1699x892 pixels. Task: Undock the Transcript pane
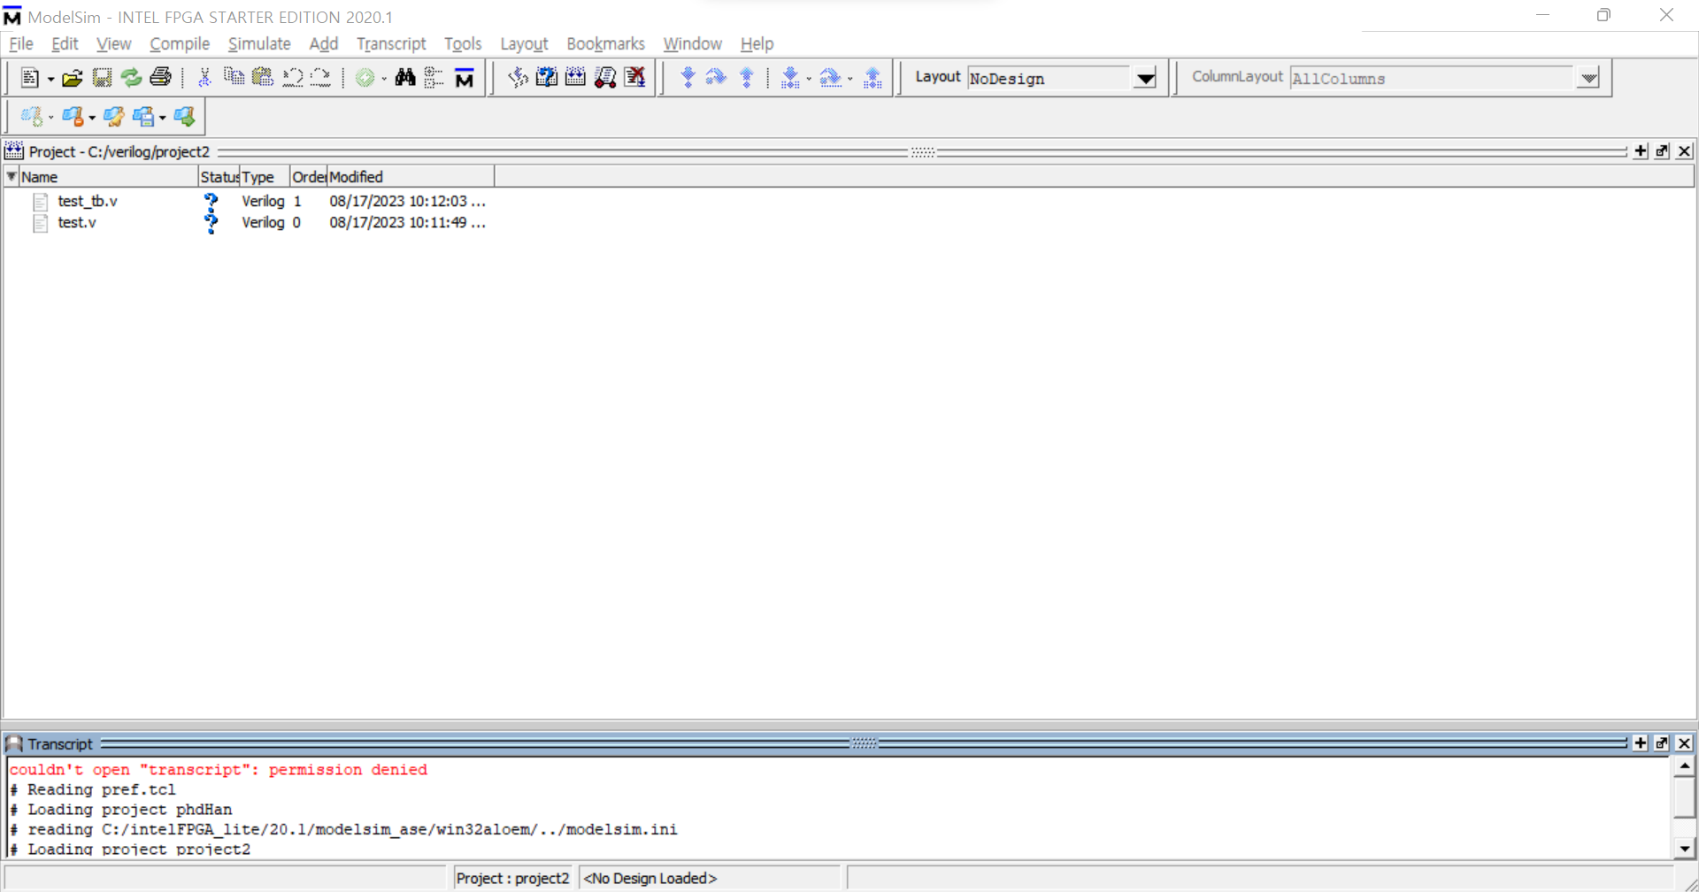[x=1662, y=743]
